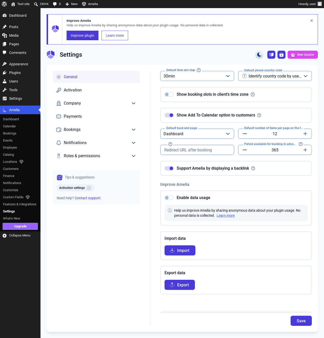This screenshot has width=324, height=338.
Task: Click help icon for Add To Calendar option
Action: pyautogui.click(x=259, y=115)
